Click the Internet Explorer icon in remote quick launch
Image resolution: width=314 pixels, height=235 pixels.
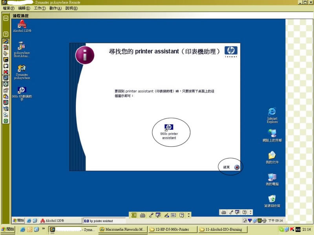coord(29,221)
